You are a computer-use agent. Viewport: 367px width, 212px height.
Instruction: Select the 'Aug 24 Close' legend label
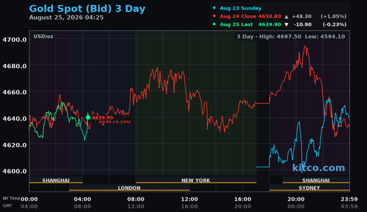(238, 16)
